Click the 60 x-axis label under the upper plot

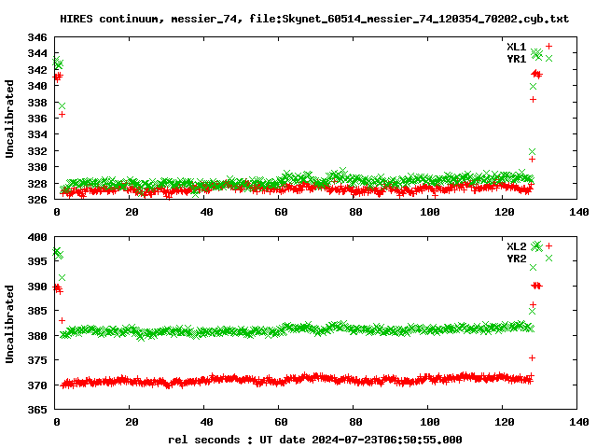281,212
